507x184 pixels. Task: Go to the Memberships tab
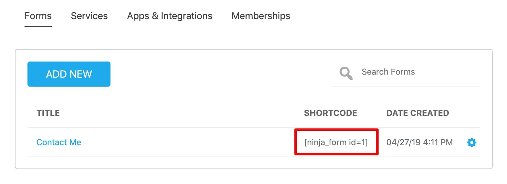point(261,16)
